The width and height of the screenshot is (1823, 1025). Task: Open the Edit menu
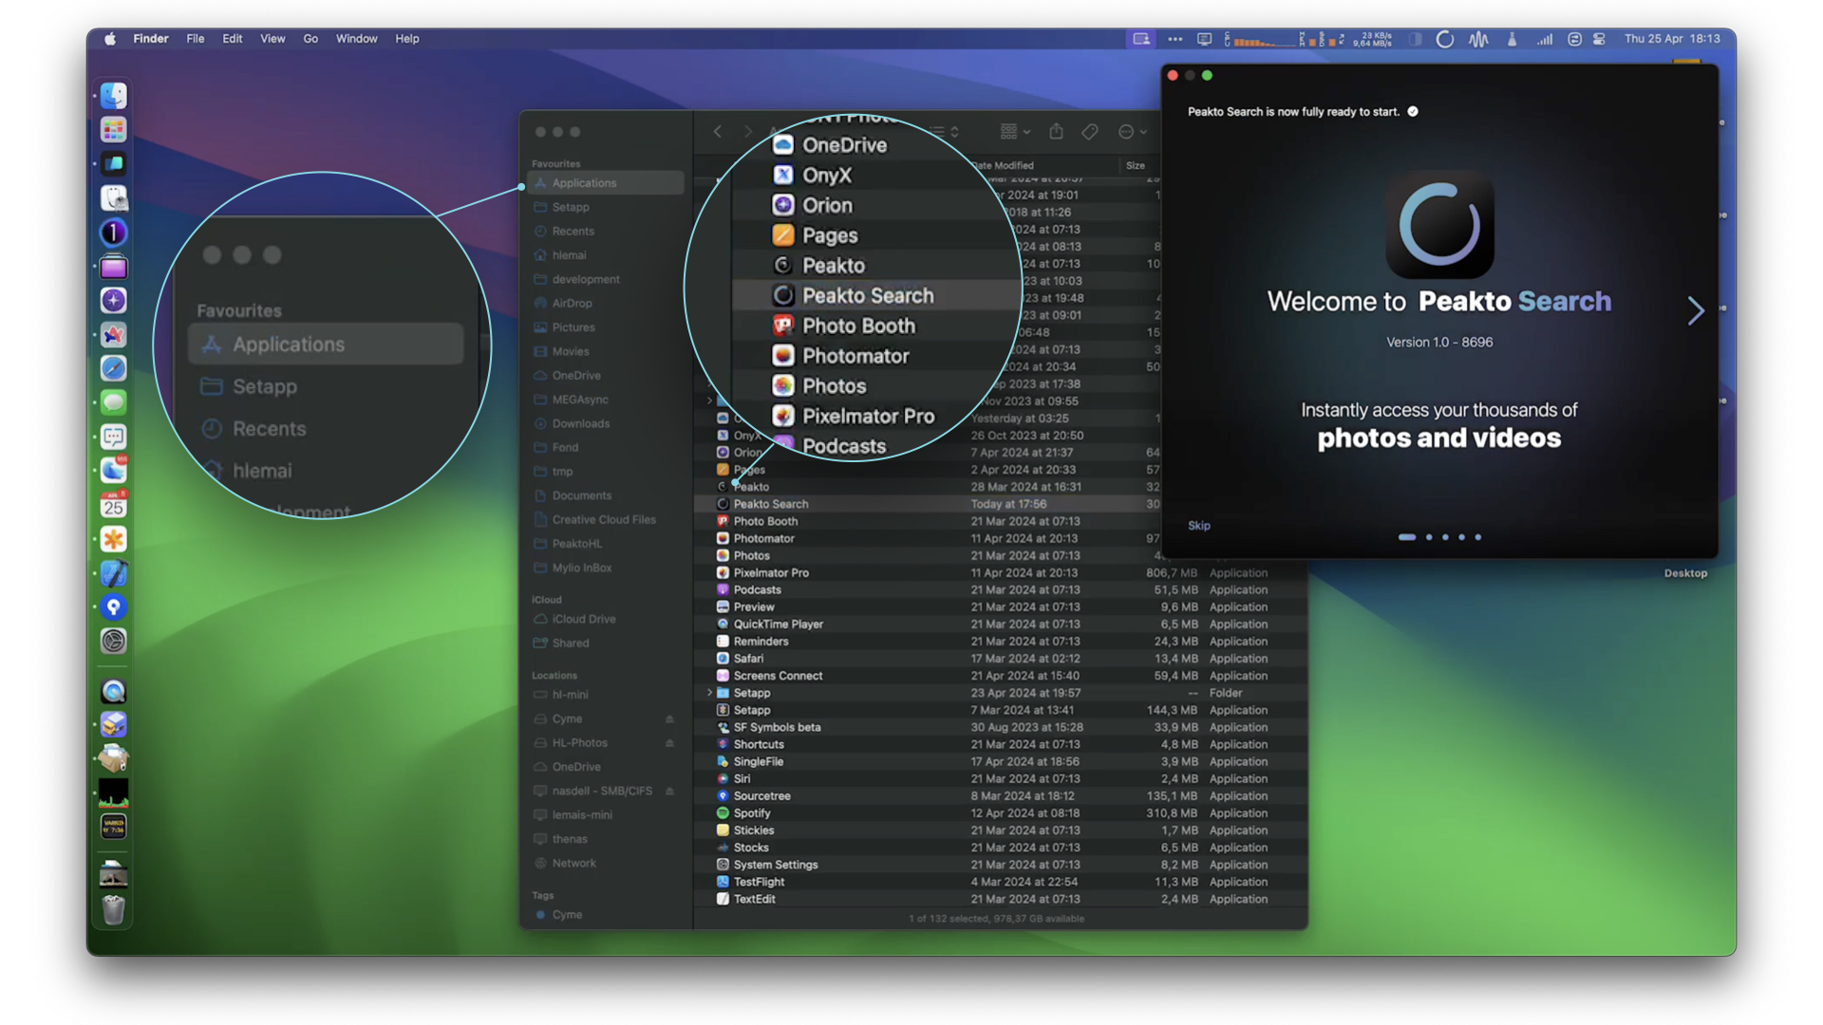coord(232,39)
